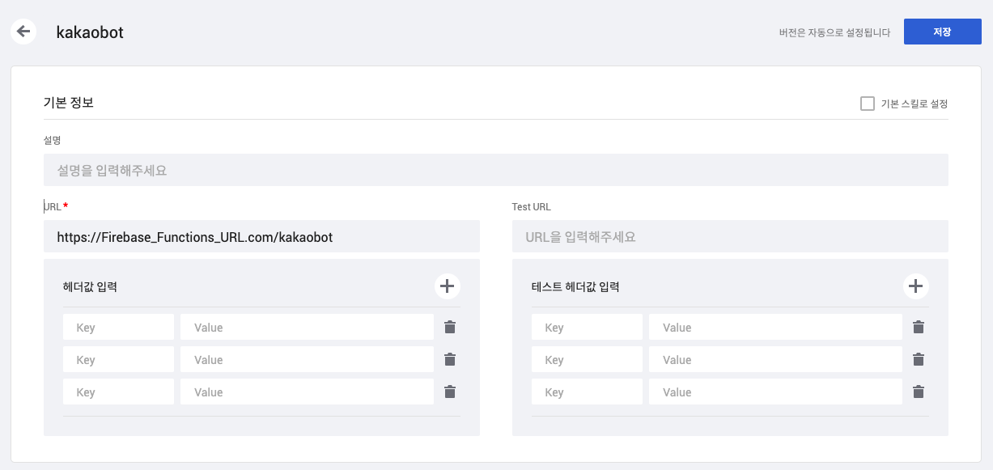
Task: Click the first Key field under 테스트 헤더값 입력
Action: (587, 327)
